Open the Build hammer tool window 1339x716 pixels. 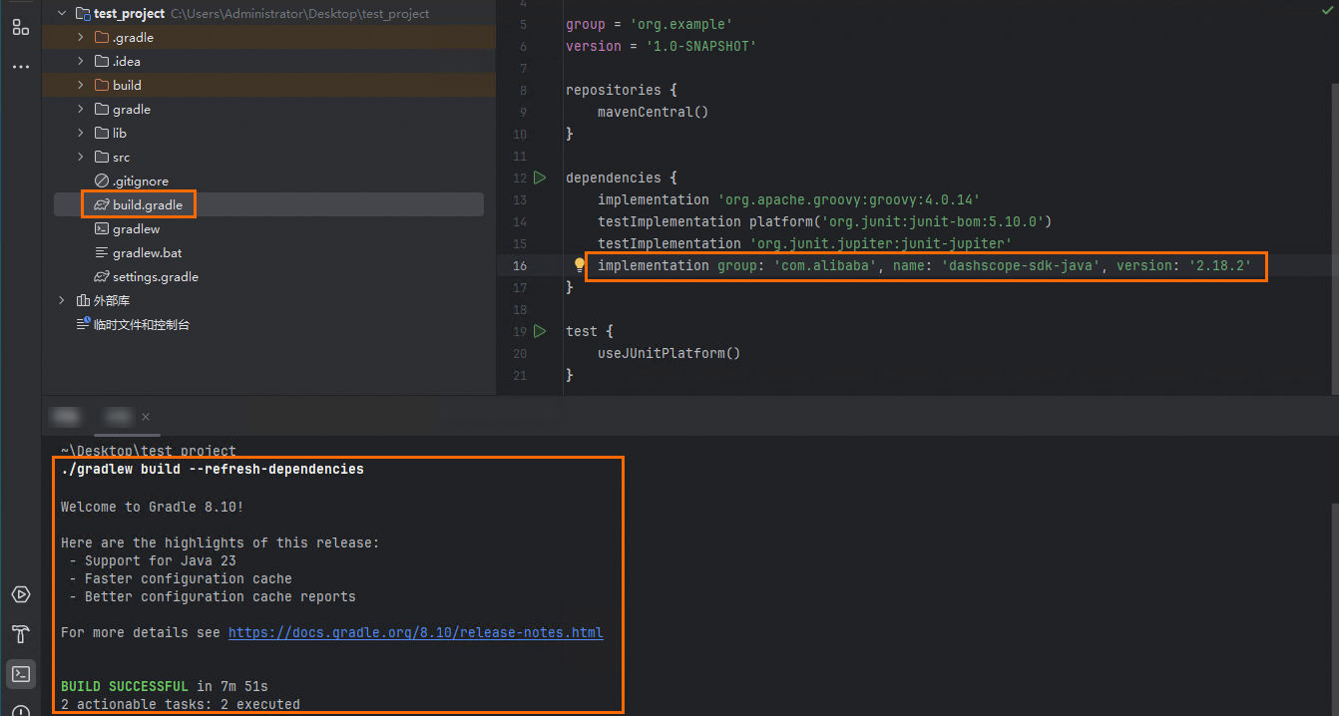[20, 634]
